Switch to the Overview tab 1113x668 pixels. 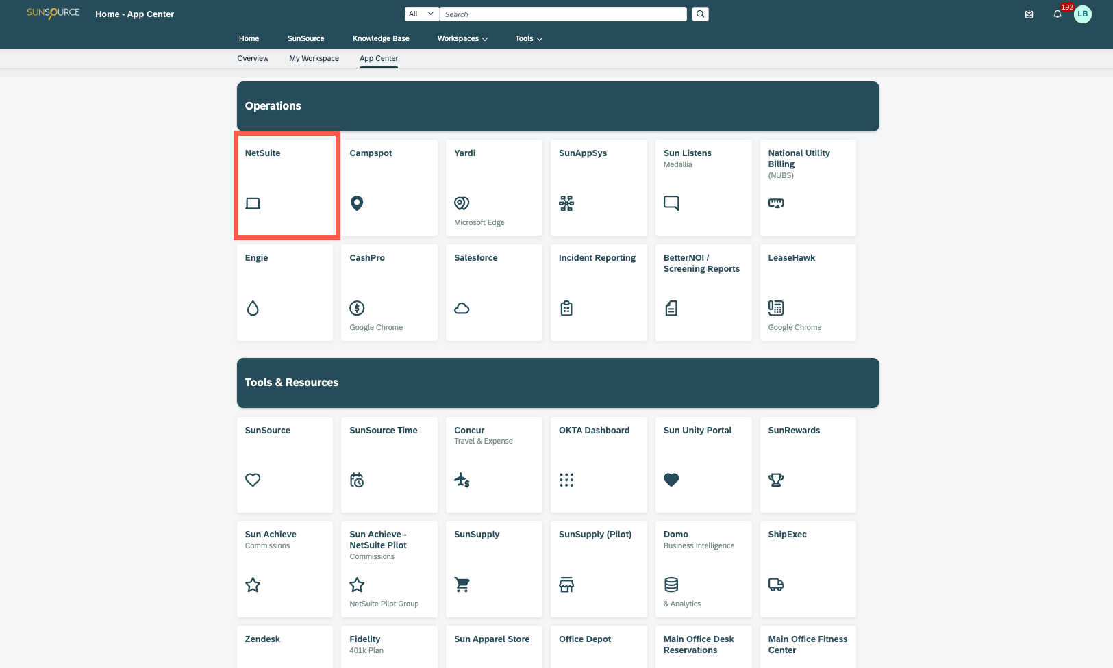pyautogui.click(x=253, y=58)
